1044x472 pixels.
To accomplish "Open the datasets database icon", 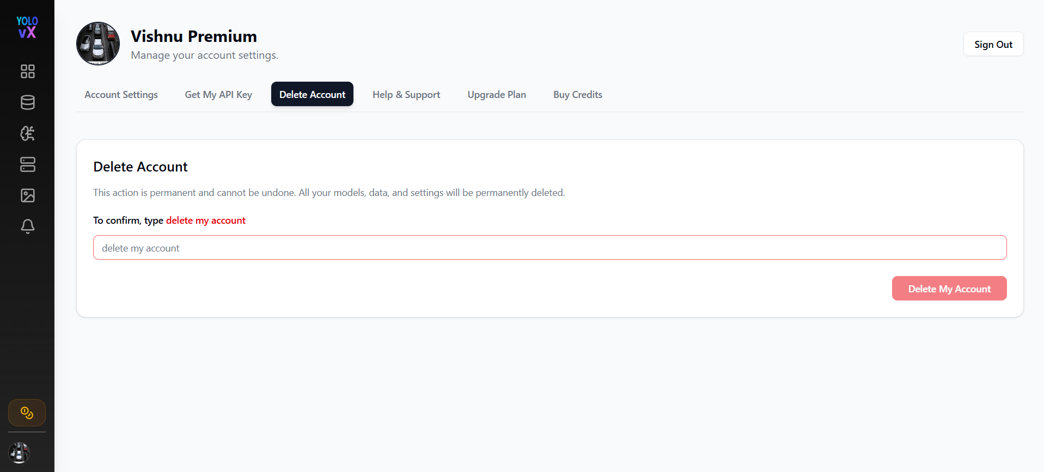I will coord(27,102).
